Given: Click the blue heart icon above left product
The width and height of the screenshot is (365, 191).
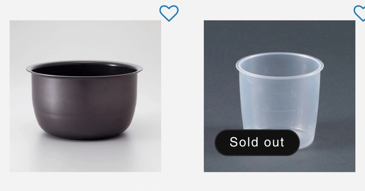Looking at the screenshot, I should [x=169, y=13].
